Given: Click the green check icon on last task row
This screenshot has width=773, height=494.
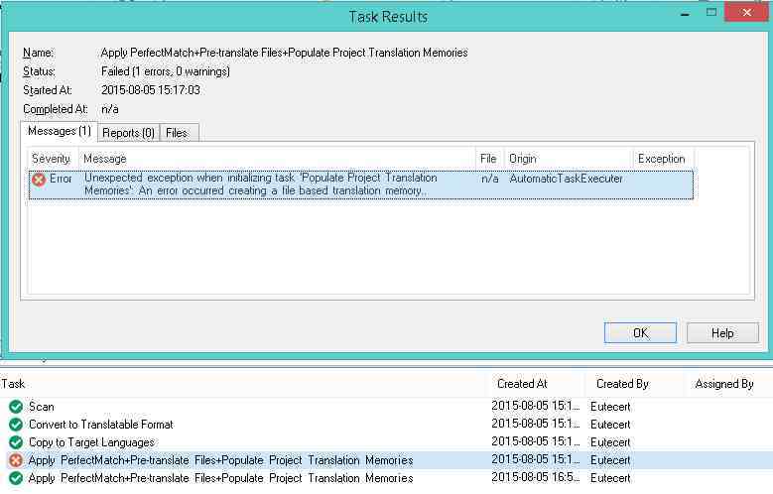Looking at the screenshot, I should point(15,478).
